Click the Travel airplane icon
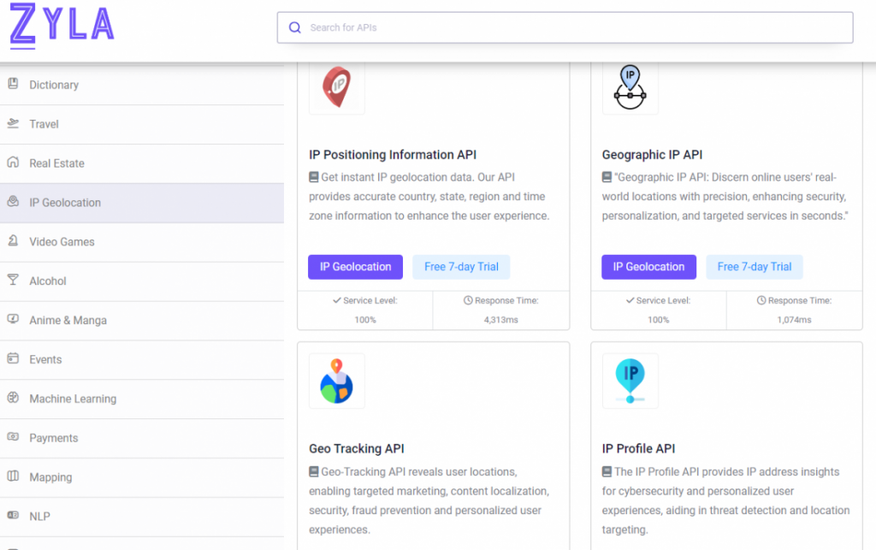 (x=13, y=123)
